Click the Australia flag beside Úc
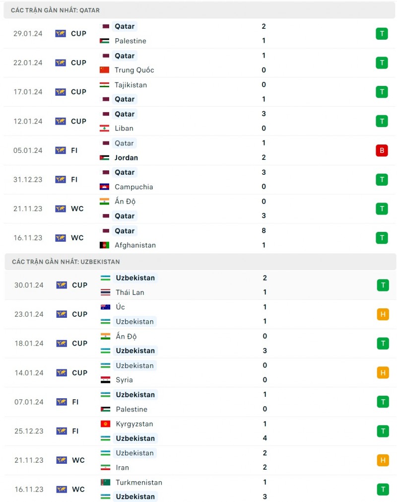This screenshot has height=502, width=397. click(x=105, y=307)
